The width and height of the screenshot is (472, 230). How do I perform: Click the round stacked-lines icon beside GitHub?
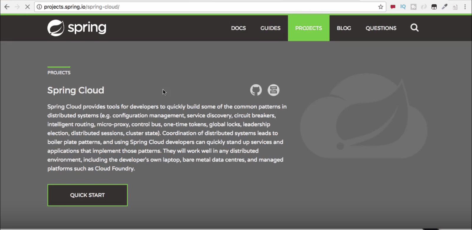[273, 90]
